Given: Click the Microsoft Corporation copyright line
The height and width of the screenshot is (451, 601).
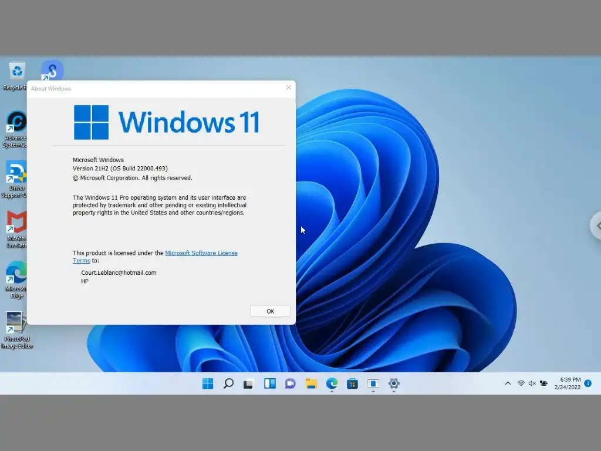Looking at the screenshot, I should click(133, 178).
